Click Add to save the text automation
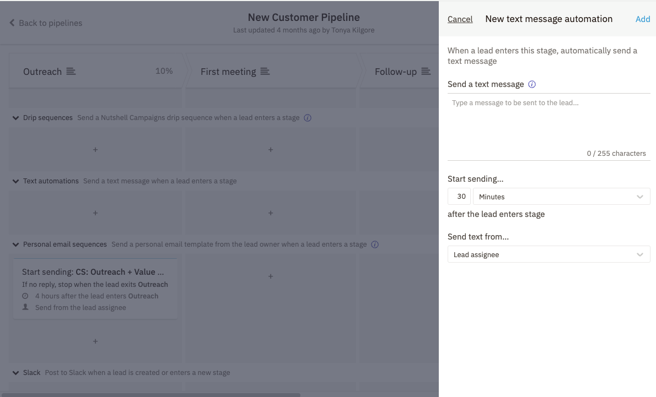Viewport: 656px width, 397px height. (643, 19)
